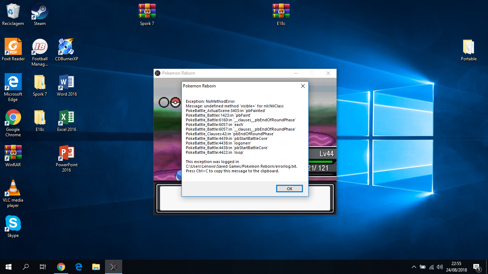
Task: Select the Football Manager desktop icon
Action: [40, 47]
